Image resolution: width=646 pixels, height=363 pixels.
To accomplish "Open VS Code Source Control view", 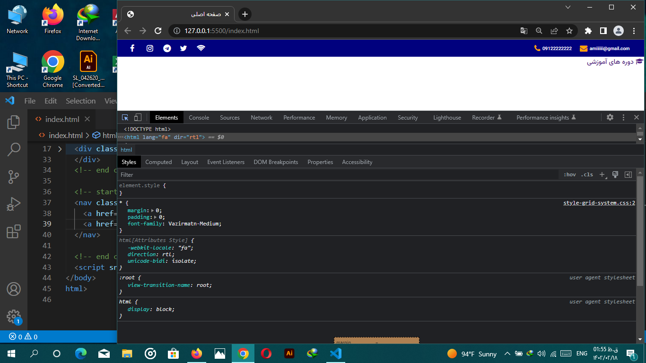I will [14, 177].
